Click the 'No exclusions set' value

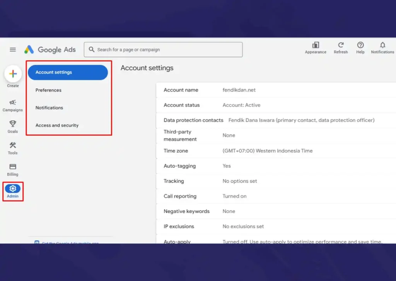point(243,226)
